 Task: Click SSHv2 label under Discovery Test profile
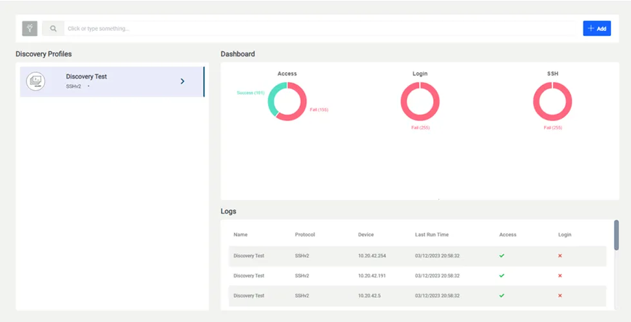[73, 86]
